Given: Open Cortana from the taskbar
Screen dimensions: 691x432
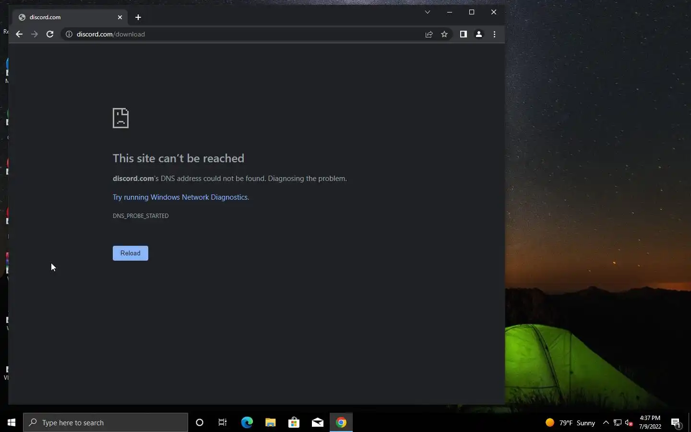Looking at the screenshot, I should pyautogui.click(x=200, y=422).
